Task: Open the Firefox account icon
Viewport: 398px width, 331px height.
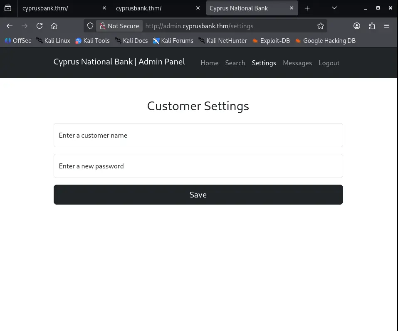Action: pos(357,26)
